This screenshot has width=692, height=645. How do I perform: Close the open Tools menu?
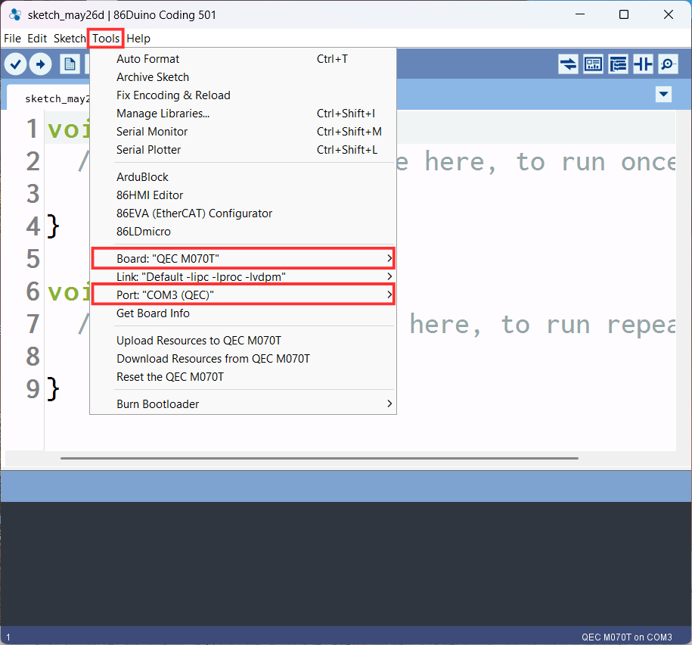click(x=106, y=39)
